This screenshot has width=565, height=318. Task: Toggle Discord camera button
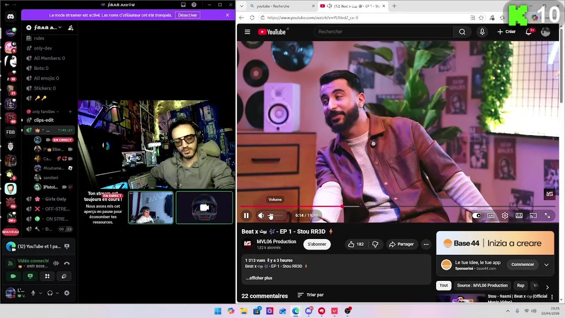(13, 276)
